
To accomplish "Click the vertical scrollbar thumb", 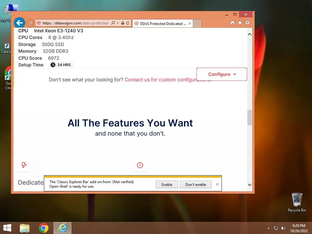I will [250, 118].
